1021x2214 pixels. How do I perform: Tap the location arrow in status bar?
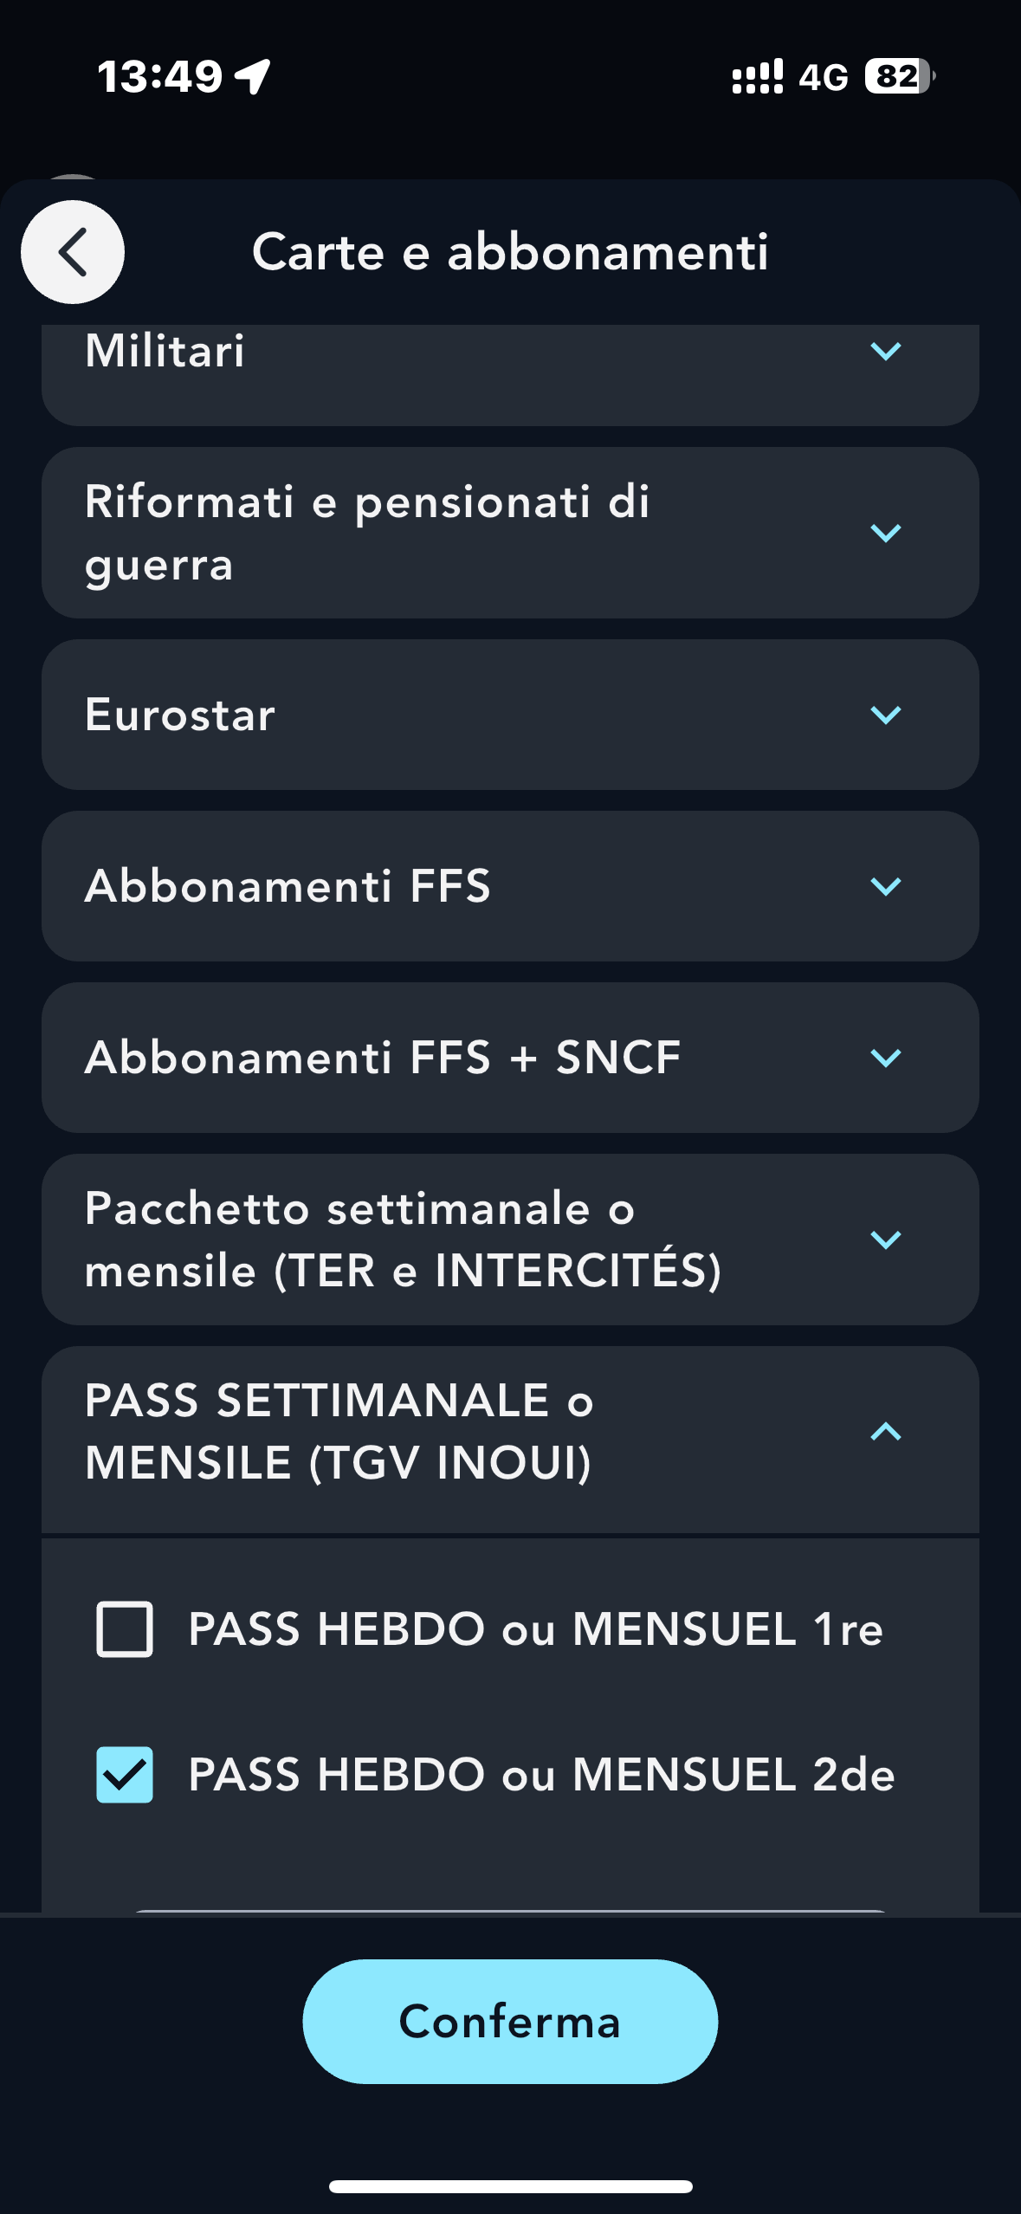[x=253, y=76]
